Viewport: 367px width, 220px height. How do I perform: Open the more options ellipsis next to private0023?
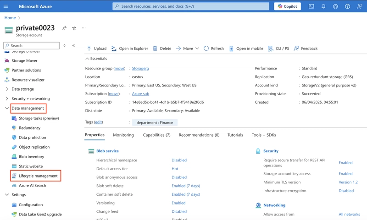click(x=84, y=28)
